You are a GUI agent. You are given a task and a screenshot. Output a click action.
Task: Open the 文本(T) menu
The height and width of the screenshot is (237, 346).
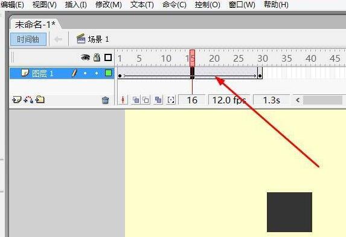(x=142, y=4)
